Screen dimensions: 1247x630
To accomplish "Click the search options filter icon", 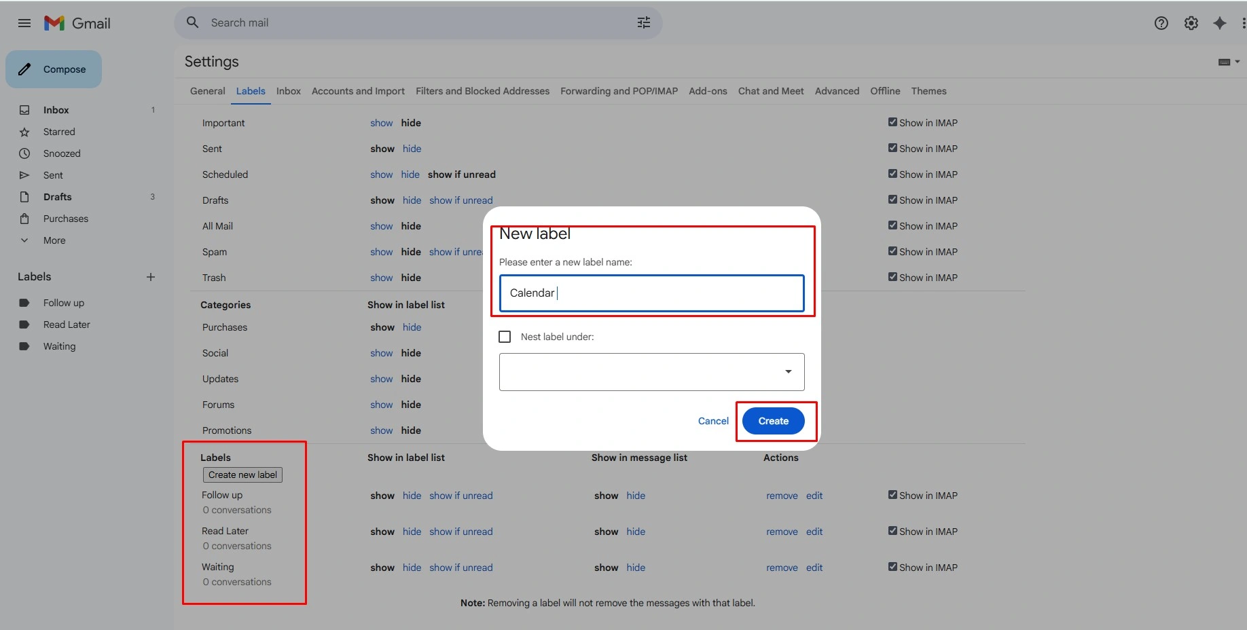I will click(644, 23).
